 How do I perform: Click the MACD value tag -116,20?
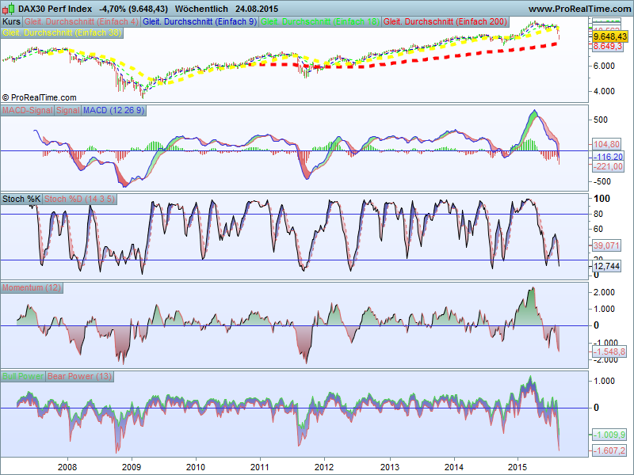(x=608, y=157)
